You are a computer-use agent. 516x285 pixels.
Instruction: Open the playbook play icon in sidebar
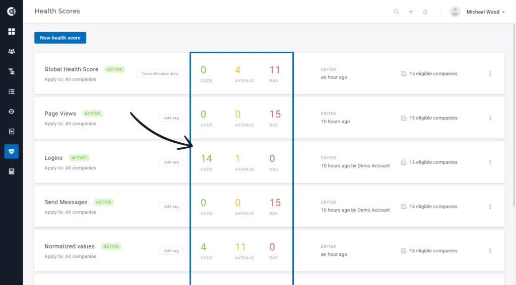12,132
